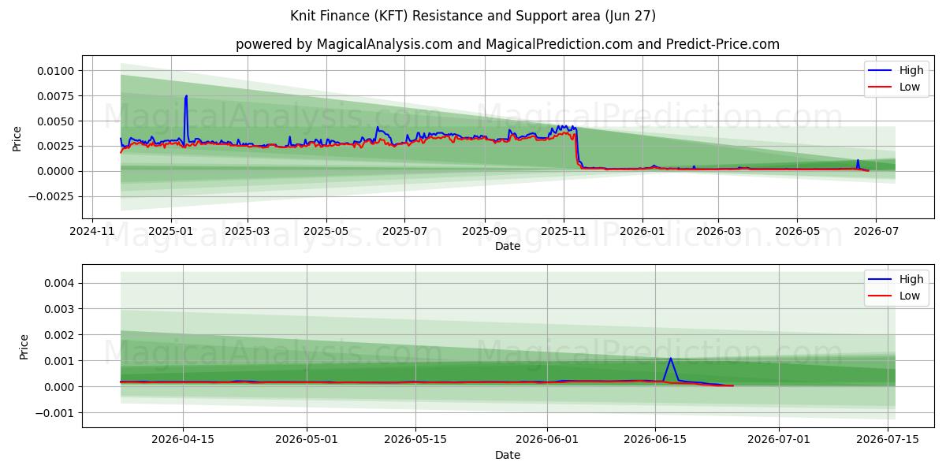
Task: Click the '2025-07' x-axis tick label
Action: pyautogui.click(x=404, y=231)
